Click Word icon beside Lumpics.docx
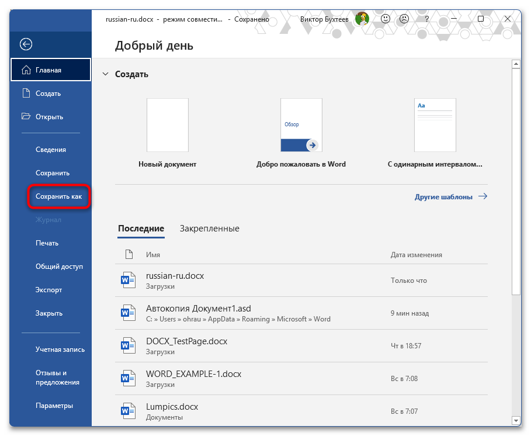 click(x=127, y=411)
